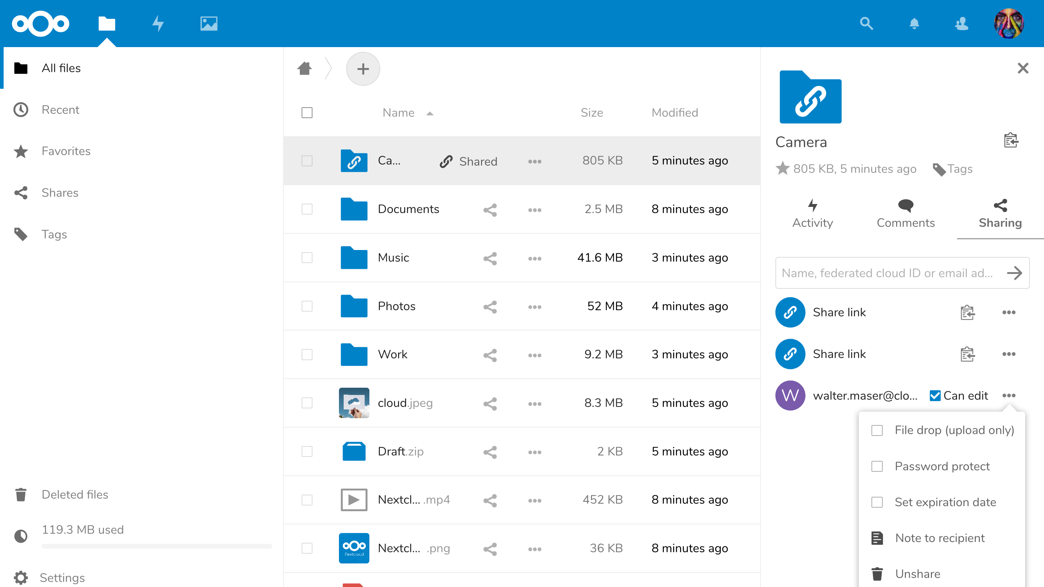Add a Note to recipient

point(940,538)
